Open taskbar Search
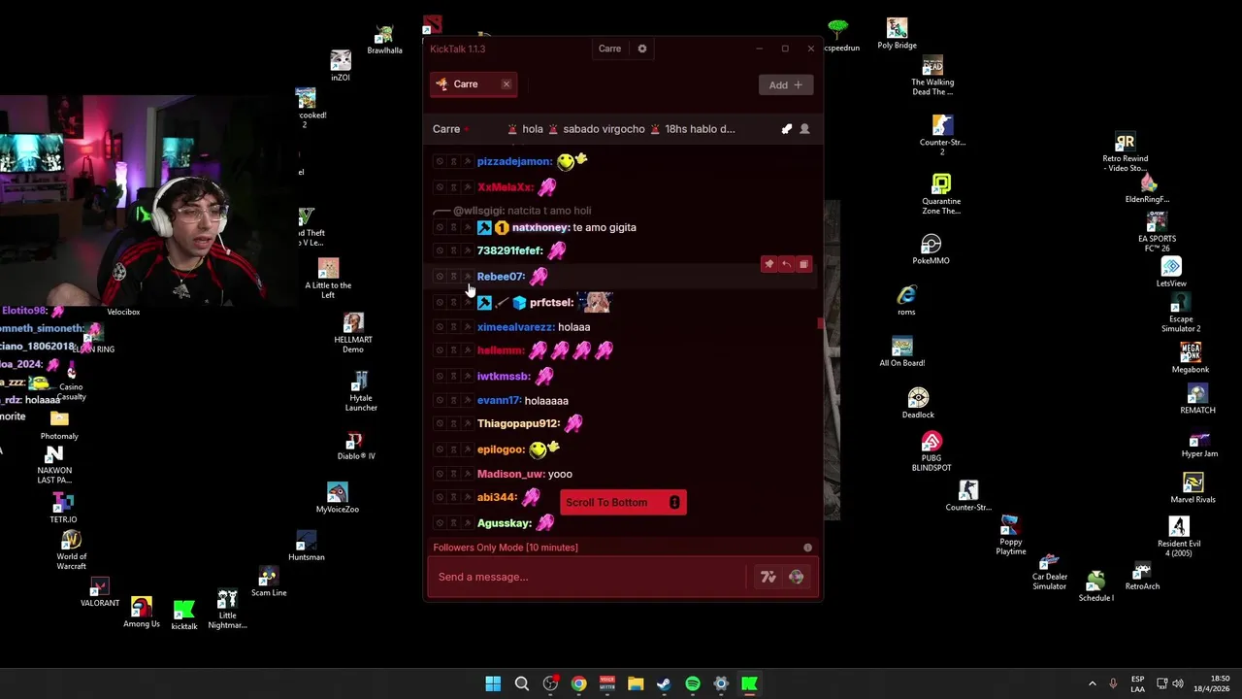1242x699 pixels. [x=521, y=683]
